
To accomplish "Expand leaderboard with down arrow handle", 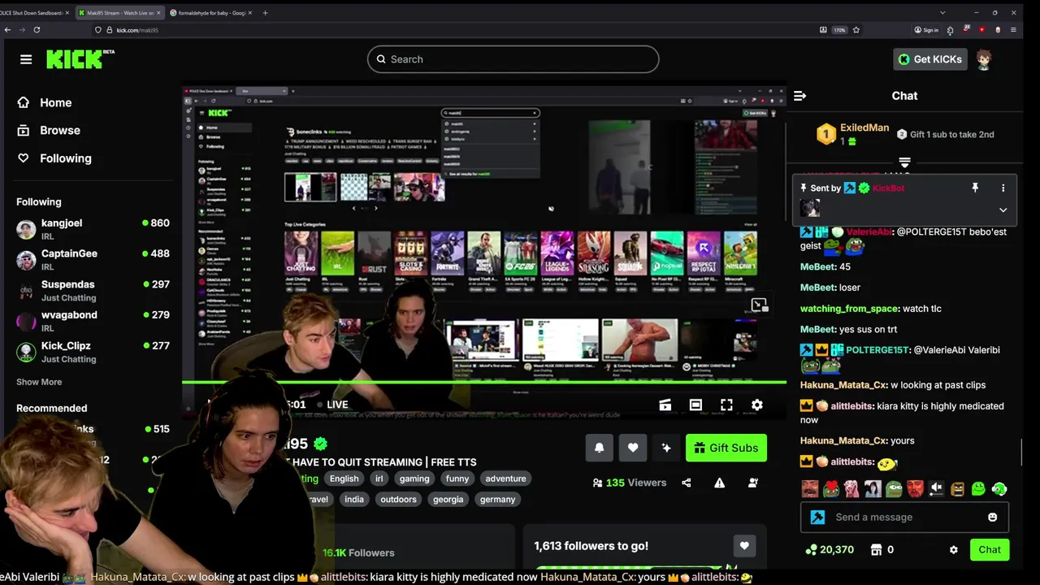I will pyautogui.click(x=904, y=162).
